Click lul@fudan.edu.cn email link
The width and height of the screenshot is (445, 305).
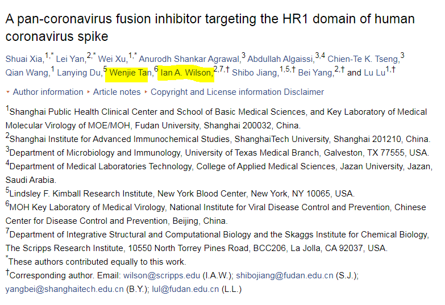[185, 289]
